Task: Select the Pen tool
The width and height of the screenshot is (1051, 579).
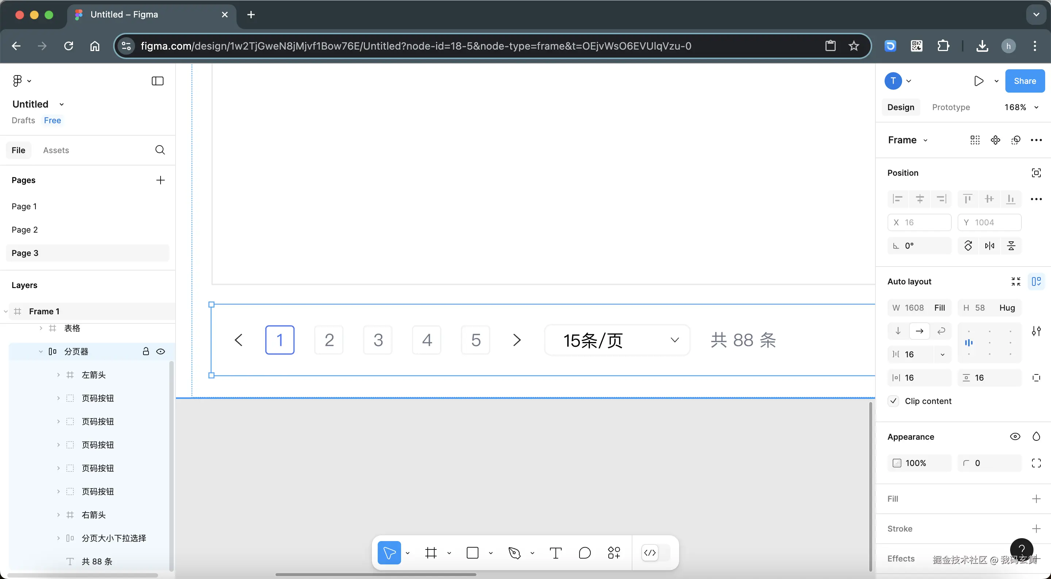Action: [515, 553]
